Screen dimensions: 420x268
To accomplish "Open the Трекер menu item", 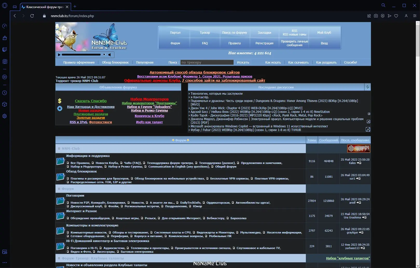I will pos(205,33).
